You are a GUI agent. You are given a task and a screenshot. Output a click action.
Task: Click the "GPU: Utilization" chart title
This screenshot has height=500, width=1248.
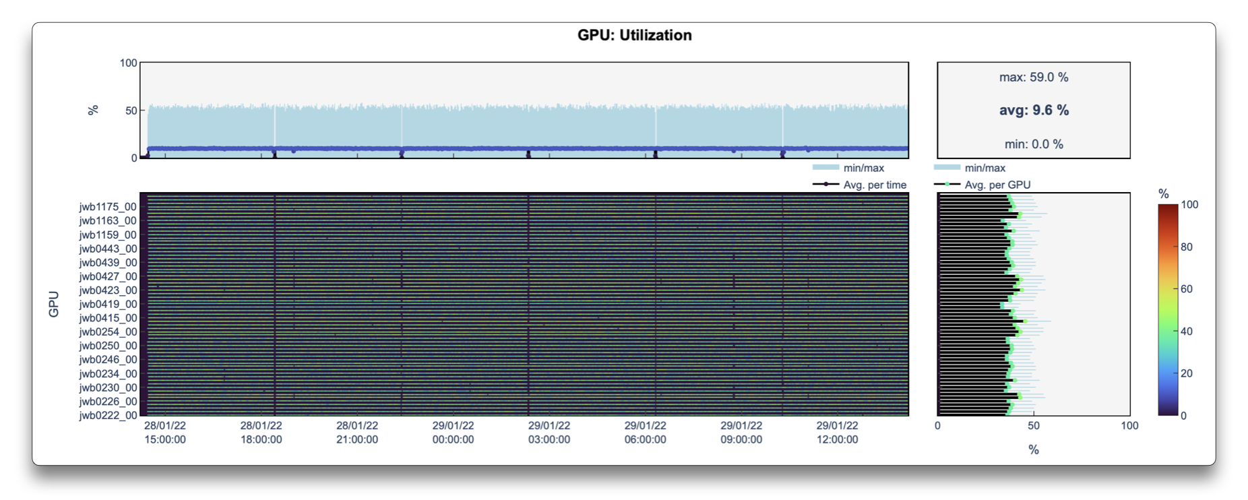click(634, 35)
